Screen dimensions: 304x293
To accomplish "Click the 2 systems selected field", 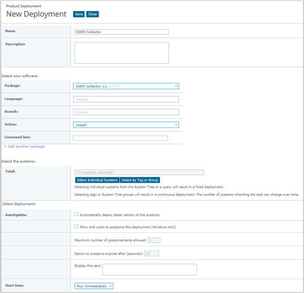I will (x=139, y=172).
